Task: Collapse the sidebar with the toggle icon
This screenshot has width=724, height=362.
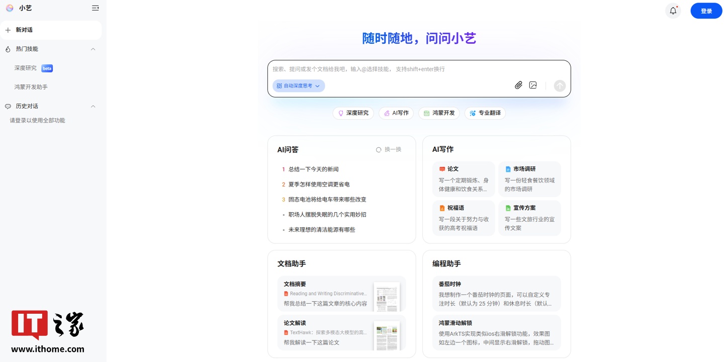Action: click(x=95, y=8)
